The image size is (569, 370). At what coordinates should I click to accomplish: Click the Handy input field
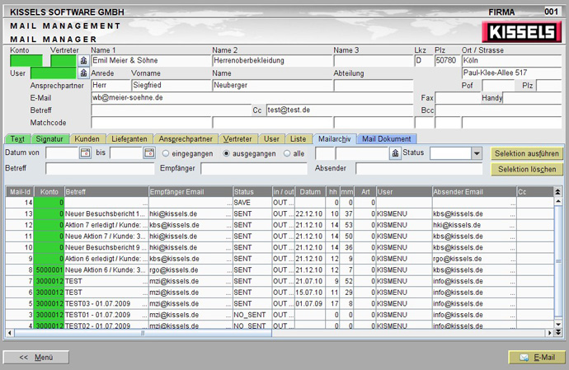pyautogui.click(x=532, y=97)
